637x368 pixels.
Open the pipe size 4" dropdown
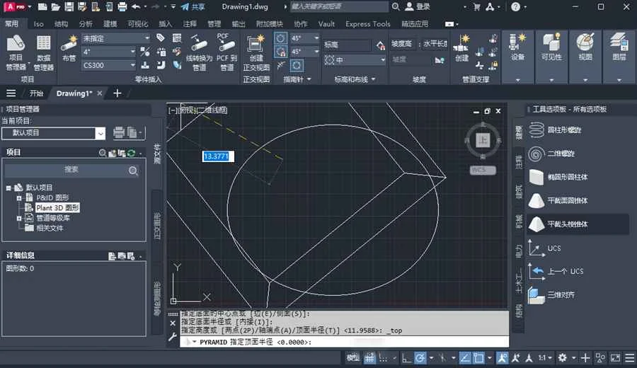pos(109,52)
